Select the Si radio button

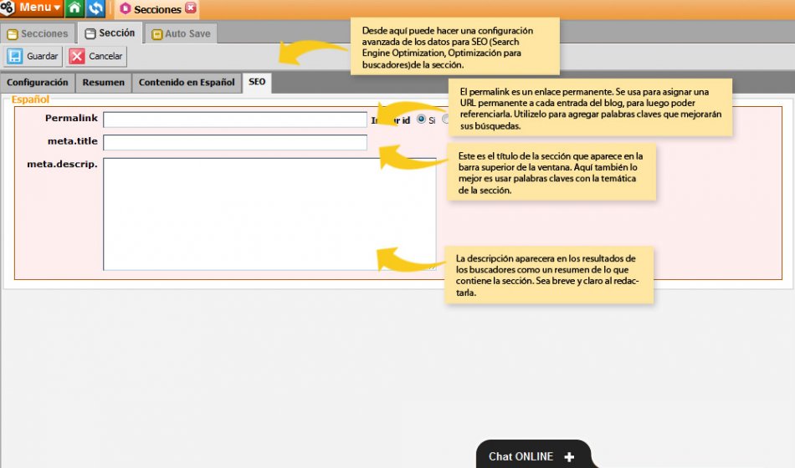(x=421, y=119)
